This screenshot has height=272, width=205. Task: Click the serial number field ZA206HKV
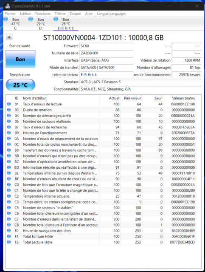pos(107,53)
